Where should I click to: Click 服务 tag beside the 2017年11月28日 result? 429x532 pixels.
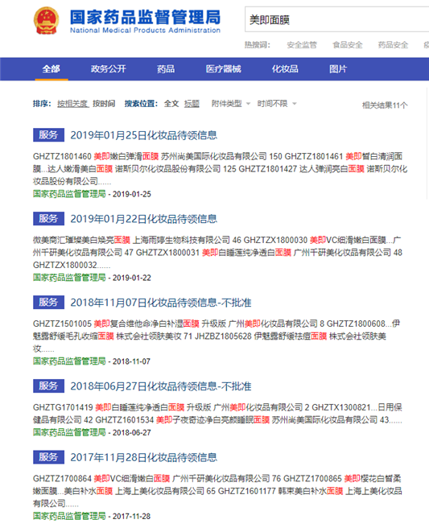[x=48, y=457]
